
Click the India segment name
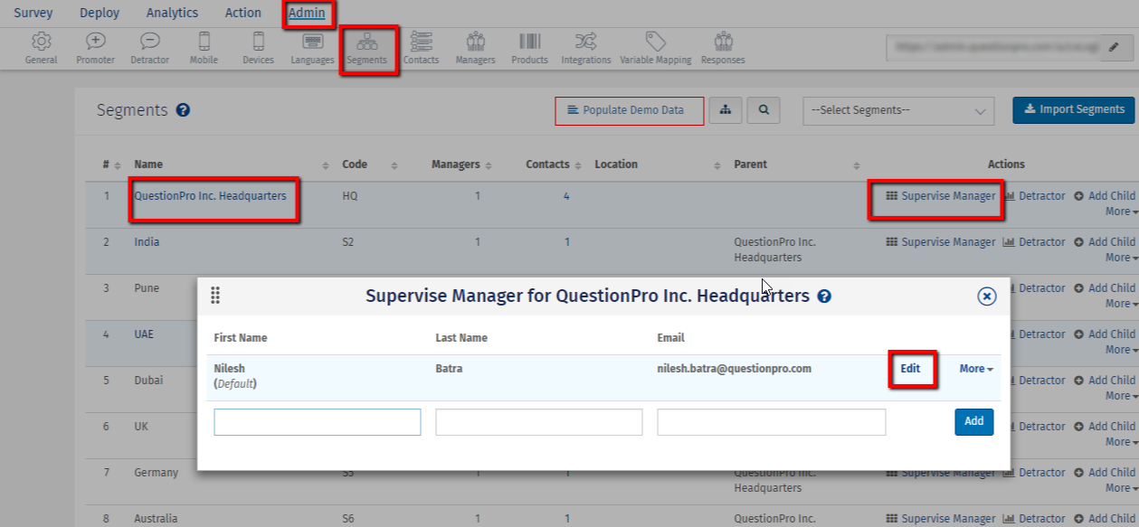[x=147, y=242]
